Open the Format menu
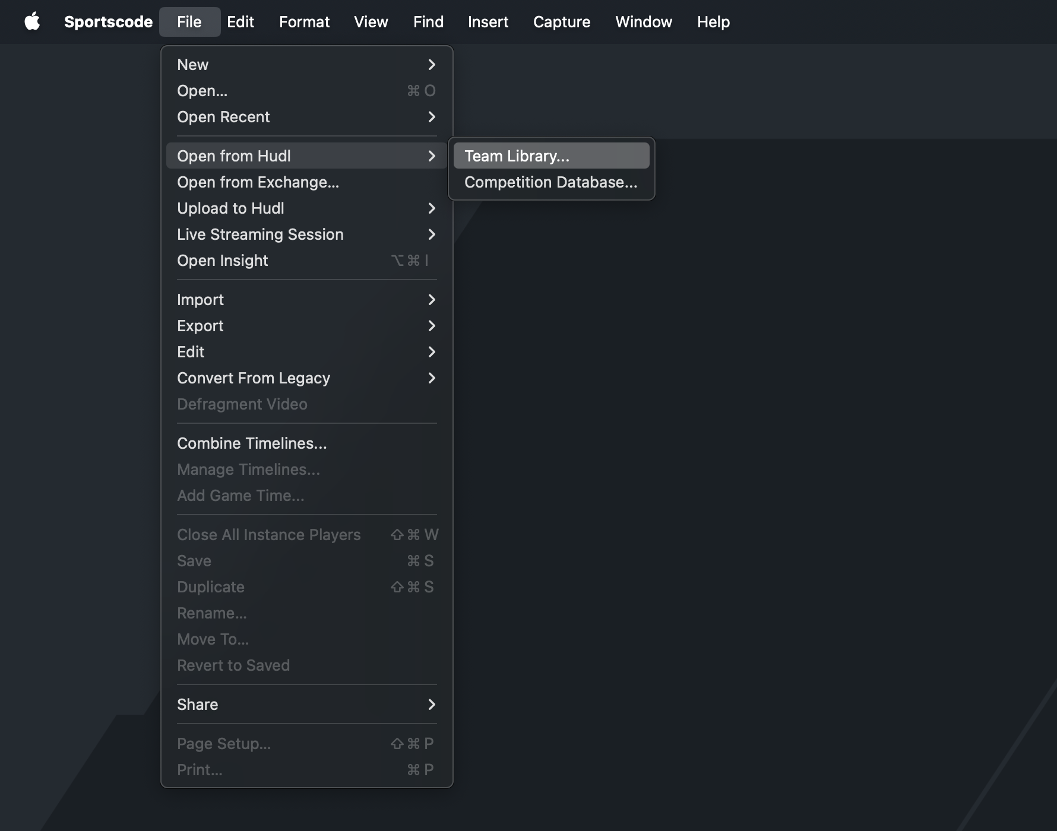Screen dimensions: 1057x831 (x=305, y=22)
